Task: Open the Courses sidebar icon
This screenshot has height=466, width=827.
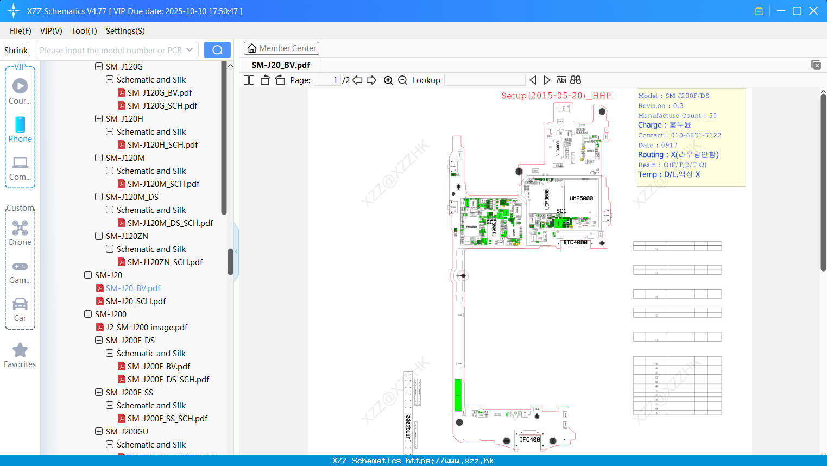Action: click(x=20, y=91)
